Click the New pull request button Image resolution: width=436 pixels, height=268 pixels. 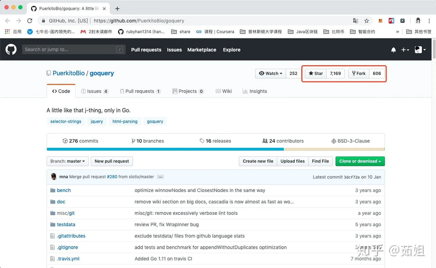click(x=112, y=161)
